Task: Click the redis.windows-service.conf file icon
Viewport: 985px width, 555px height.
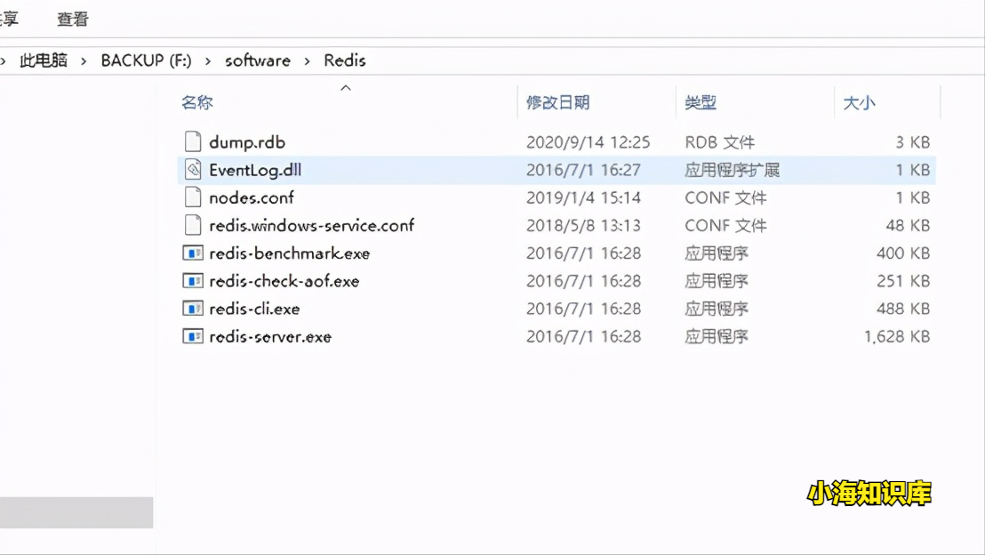Action: [193, 225]
